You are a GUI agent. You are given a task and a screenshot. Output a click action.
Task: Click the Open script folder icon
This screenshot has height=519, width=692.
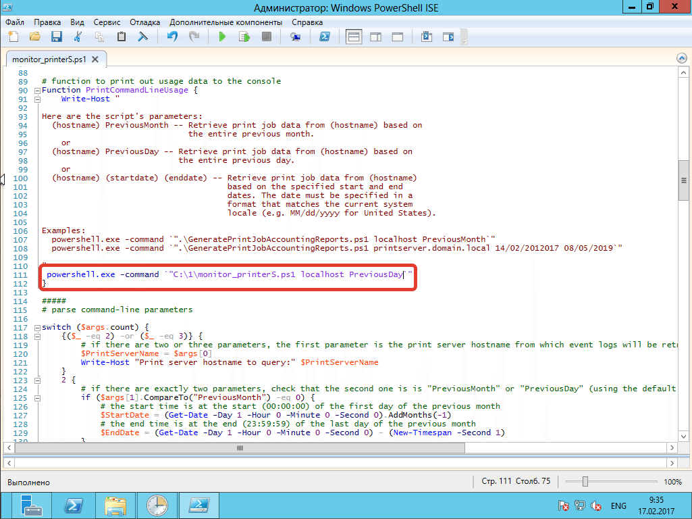tap(35, 36)
